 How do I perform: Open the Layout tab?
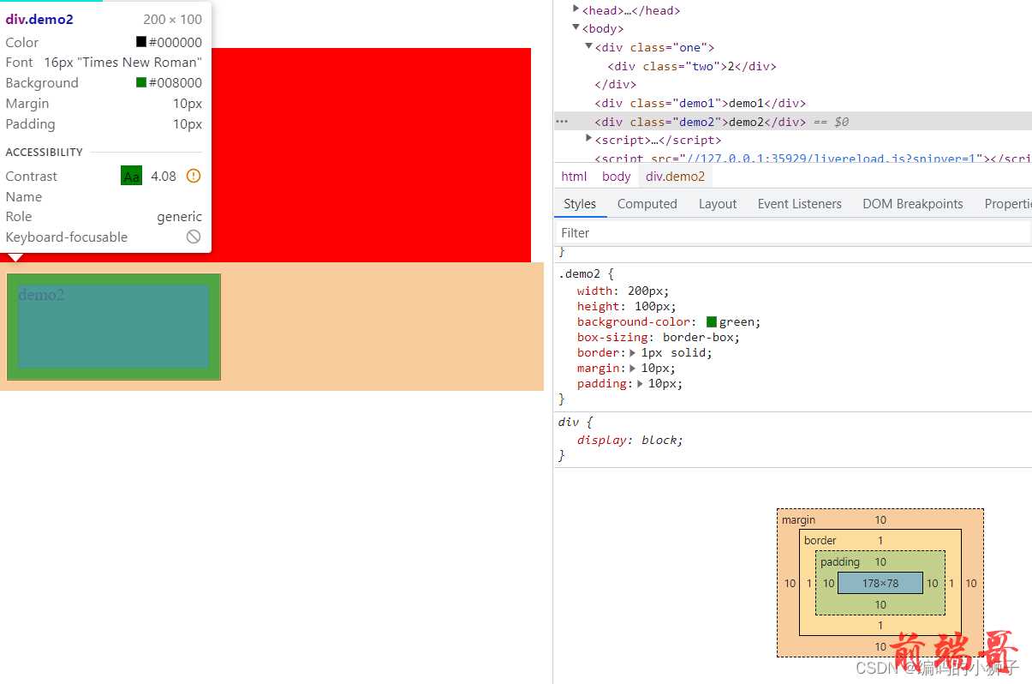click(718, 204)
